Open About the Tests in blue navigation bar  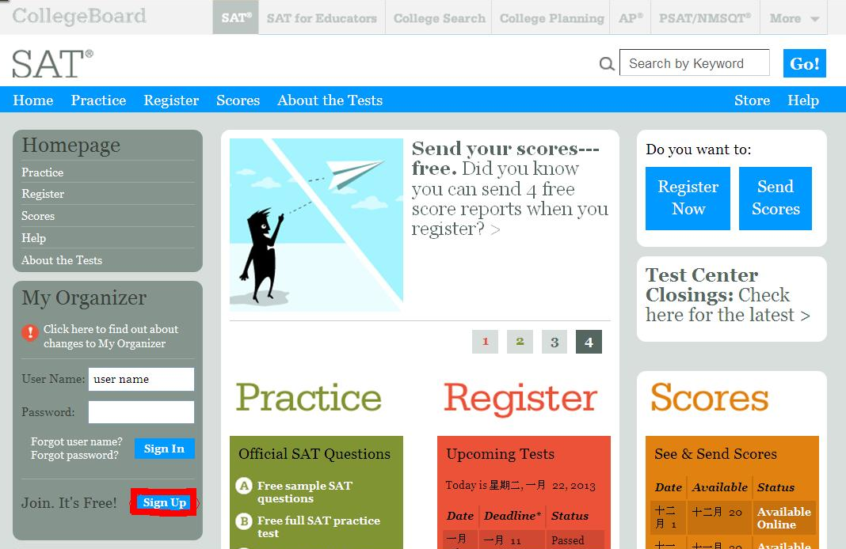coord(330,100)
